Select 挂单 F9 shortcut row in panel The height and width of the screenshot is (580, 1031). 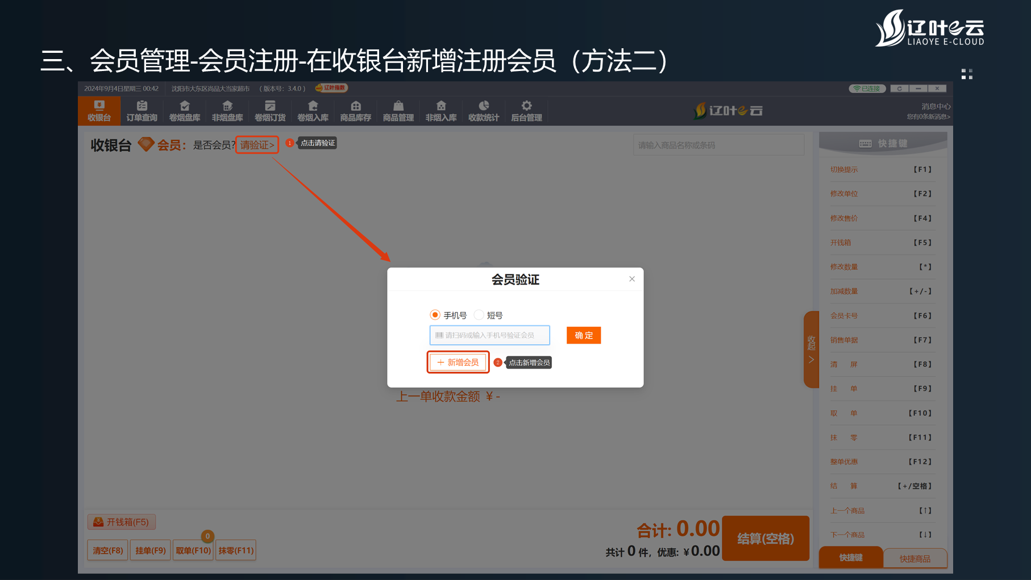click(x=881, y=389)
